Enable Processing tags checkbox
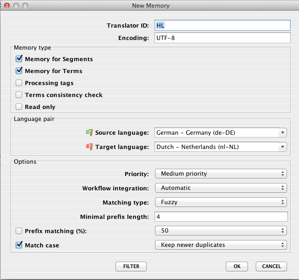Image resolution: width=299 pixels, height=280 pixels. pyautogui.click(x=19, y=83)
